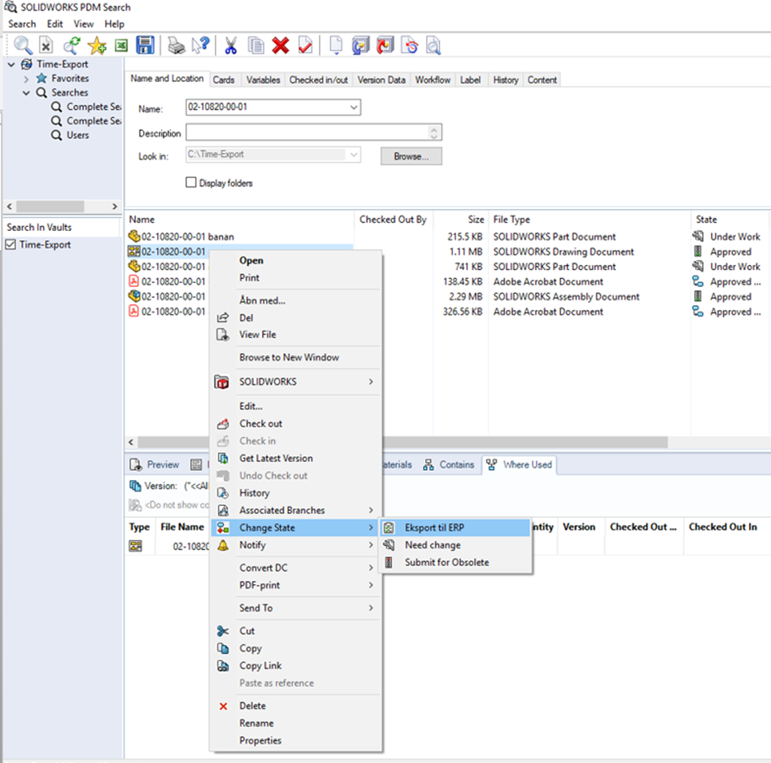Click the red X delete toolbar icon
771x763 pixels.
tap(281, 46)
